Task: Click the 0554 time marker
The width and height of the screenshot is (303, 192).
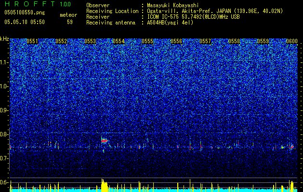Action: [119, 41]
